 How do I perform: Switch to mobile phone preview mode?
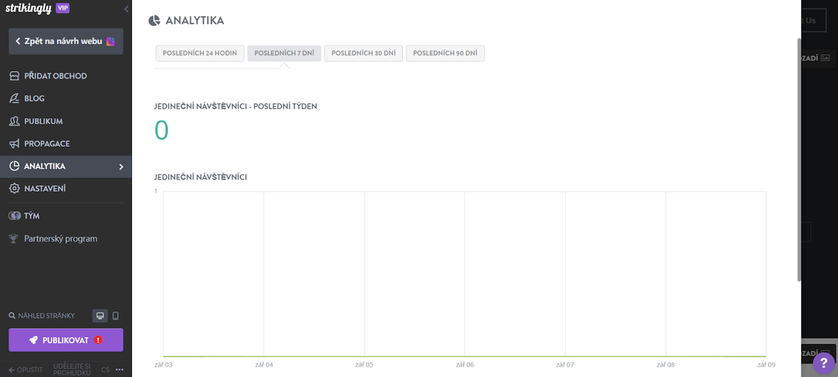116,316
